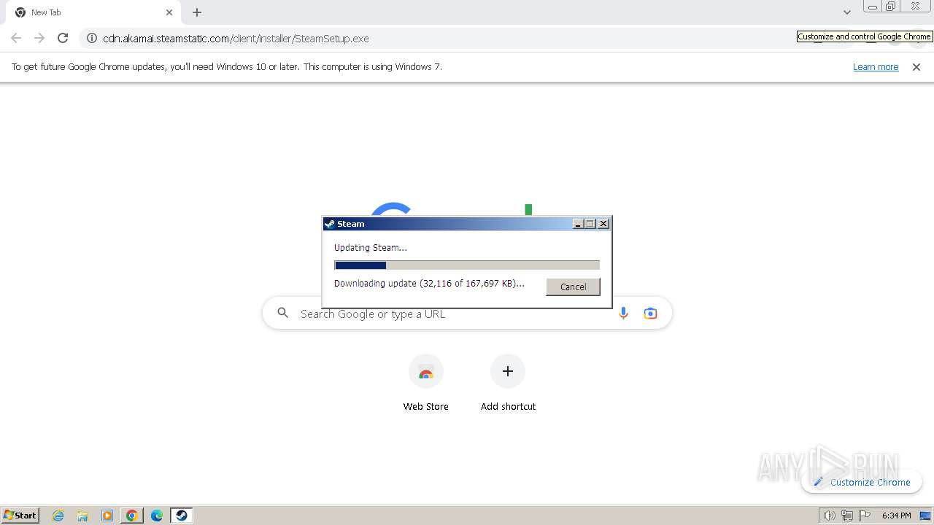Click Downloading update status text
This screenshot has width=934, height=525.
(429, 283)
